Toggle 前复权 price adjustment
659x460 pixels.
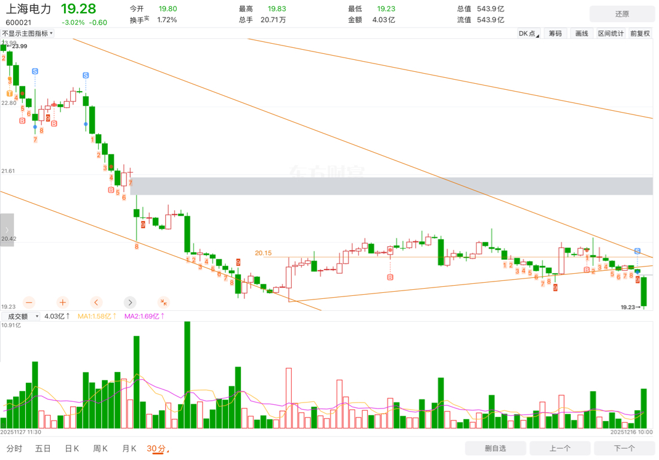point(640,34)
